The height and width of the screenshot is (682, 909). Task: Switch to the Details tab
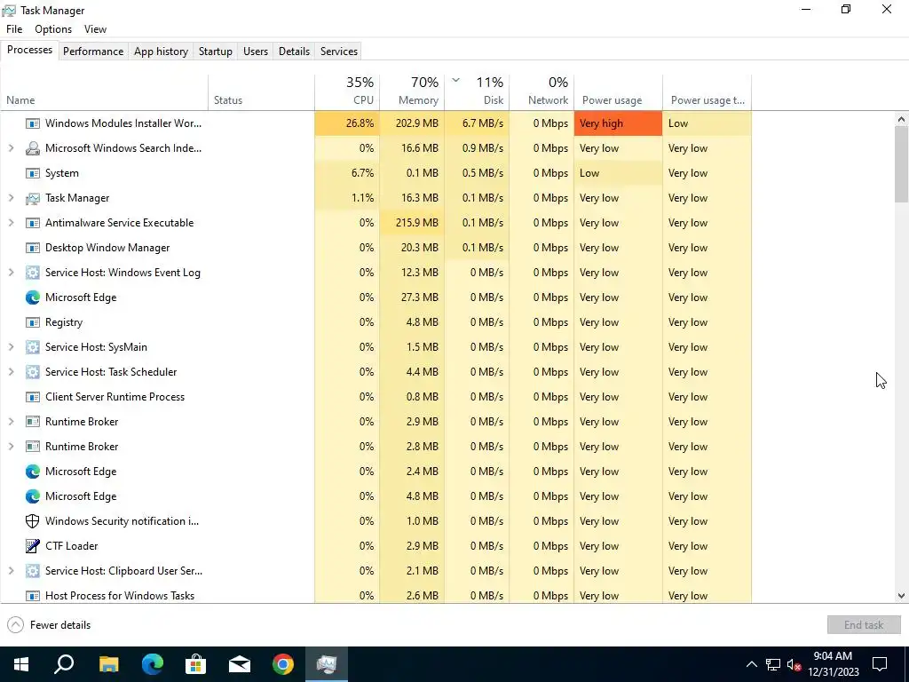[294, 52]
